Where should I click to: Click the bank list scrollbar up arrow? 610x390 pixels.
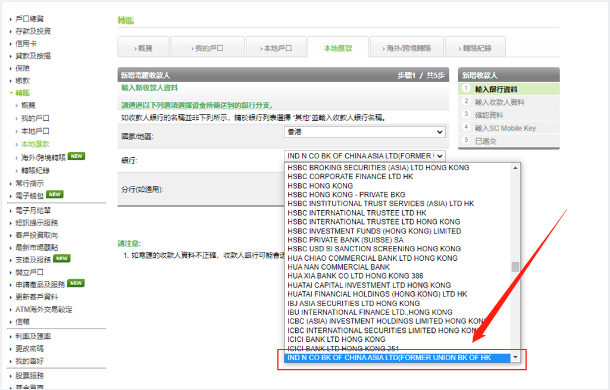point(515,168)
